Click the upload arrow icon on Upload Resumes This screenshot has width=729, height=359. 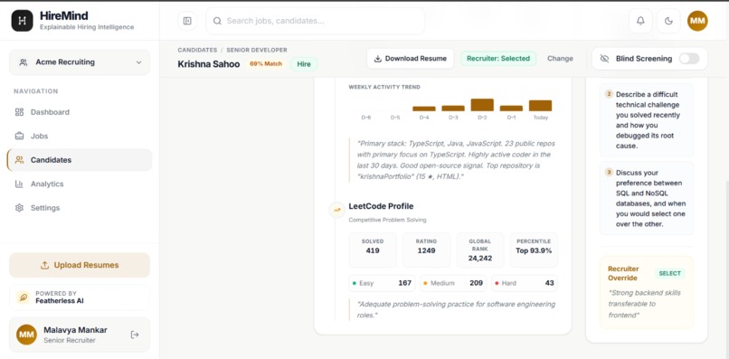[44, 265]
